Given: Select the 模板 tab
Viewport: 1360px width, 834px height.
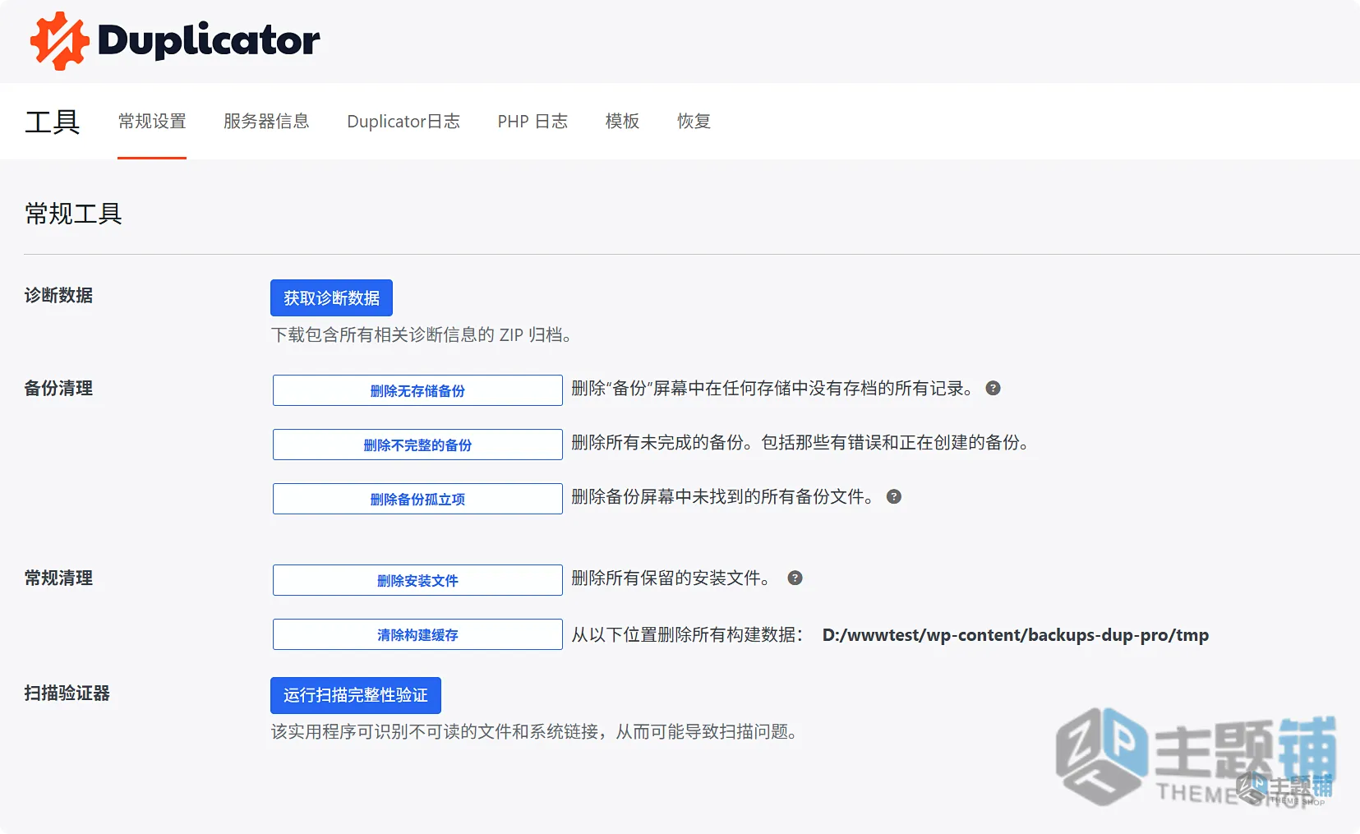Looking at the screenshot, I should point(622,122).
